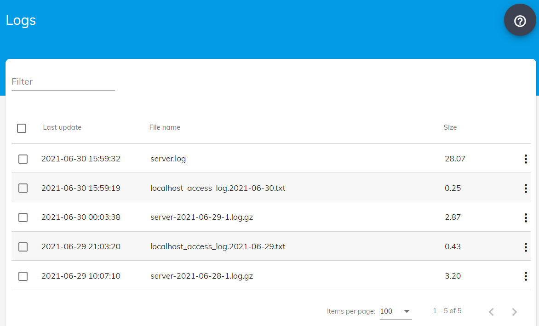Show three-dot menu for server-2021-06-29-1.log.gz
Viewport: 539px width, 326px height.
526,217
